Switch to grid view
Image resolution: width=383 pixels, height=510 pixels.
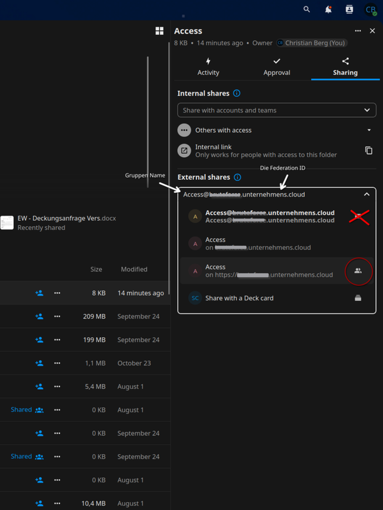[160, 31]
